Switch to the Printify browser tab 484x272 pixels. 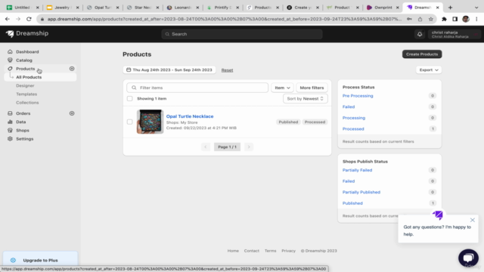223,8
